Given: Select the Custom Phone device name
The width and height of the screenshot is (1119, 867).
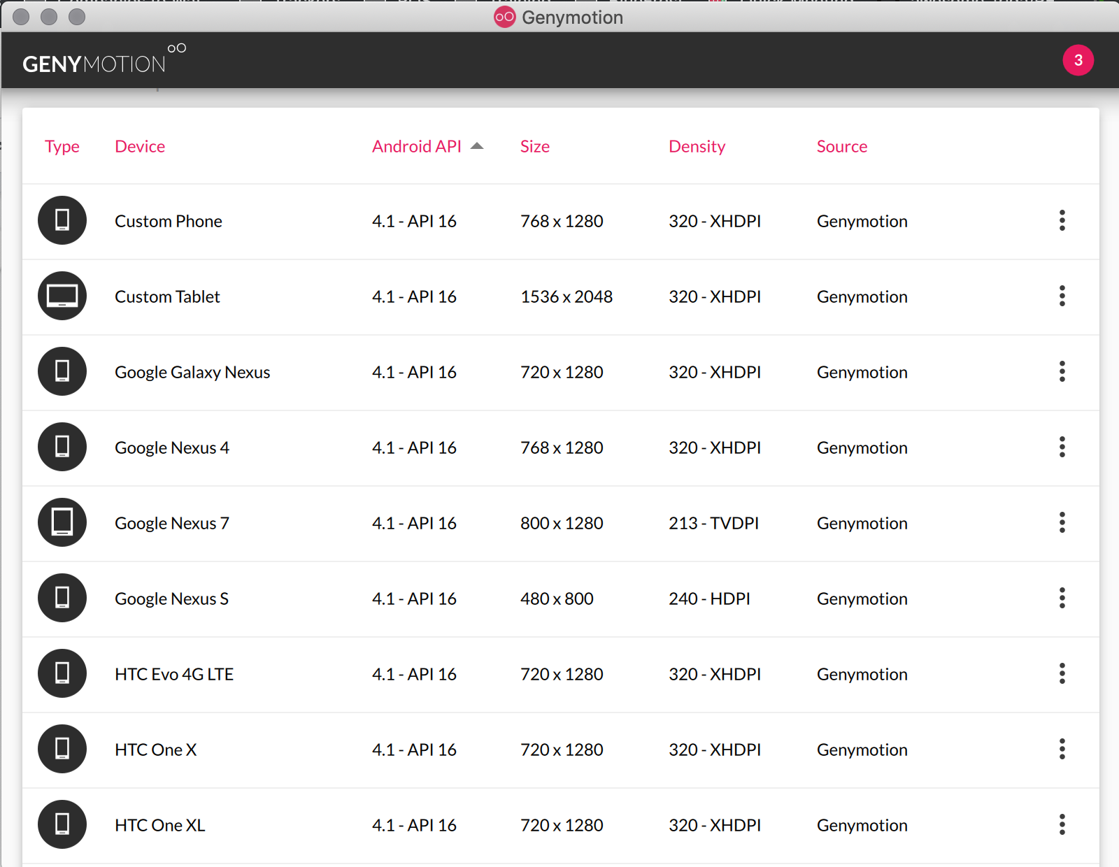Looking at the screenshot, I should tap(169, 221).
